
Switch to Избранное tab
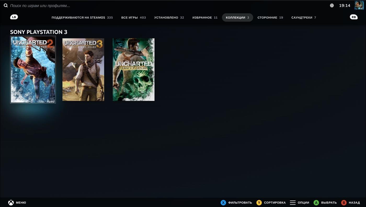(x=205, y=18)
